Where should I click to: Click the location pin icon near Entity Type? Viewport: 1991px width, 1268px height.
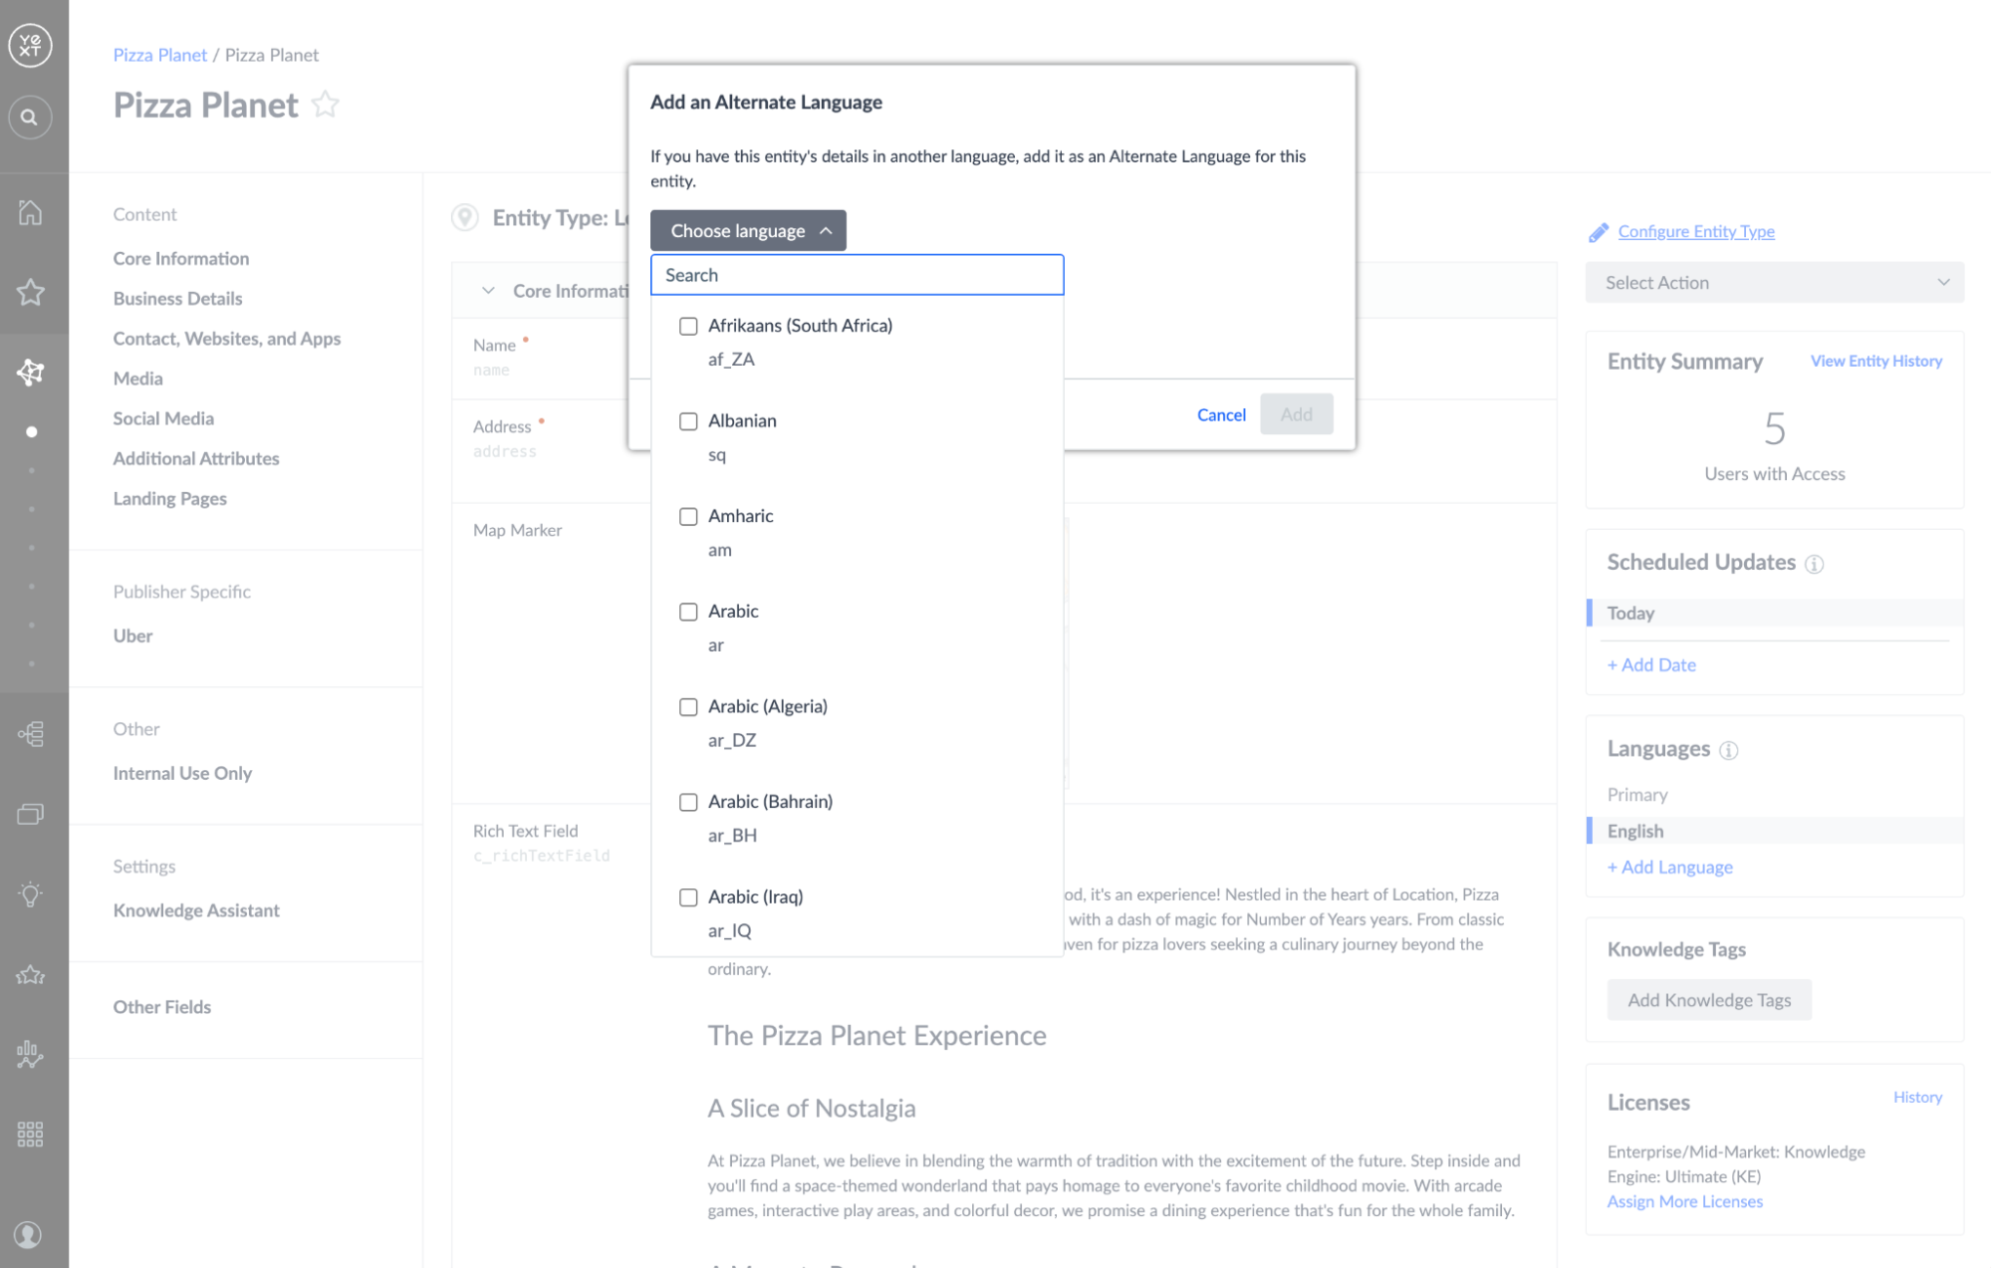464,217
